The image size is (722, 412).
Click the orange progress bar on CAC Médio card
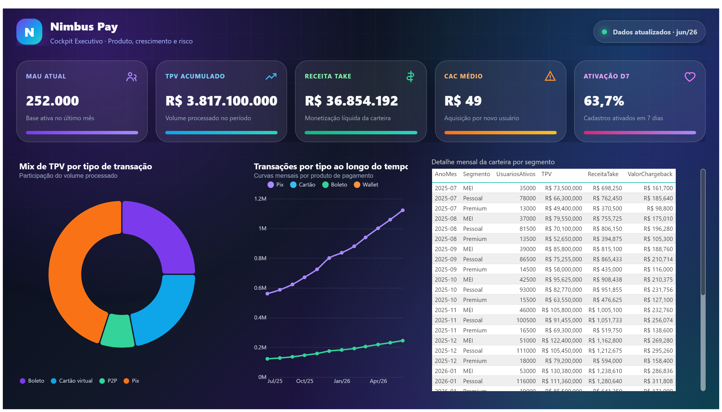500,133
